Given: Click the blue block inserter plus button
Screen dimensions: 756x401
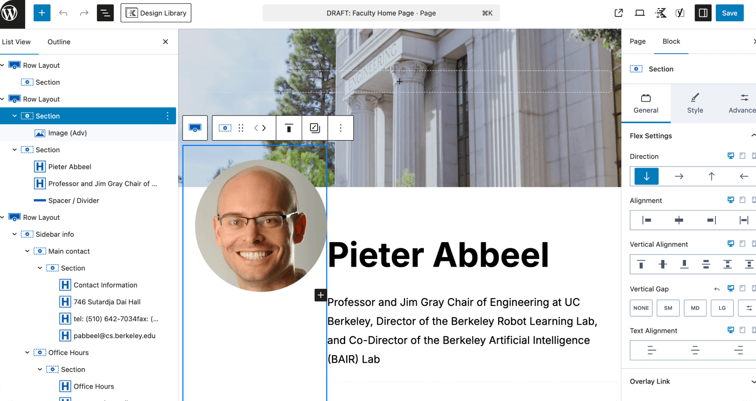Looking at the screenshot, I should point(42,13).
